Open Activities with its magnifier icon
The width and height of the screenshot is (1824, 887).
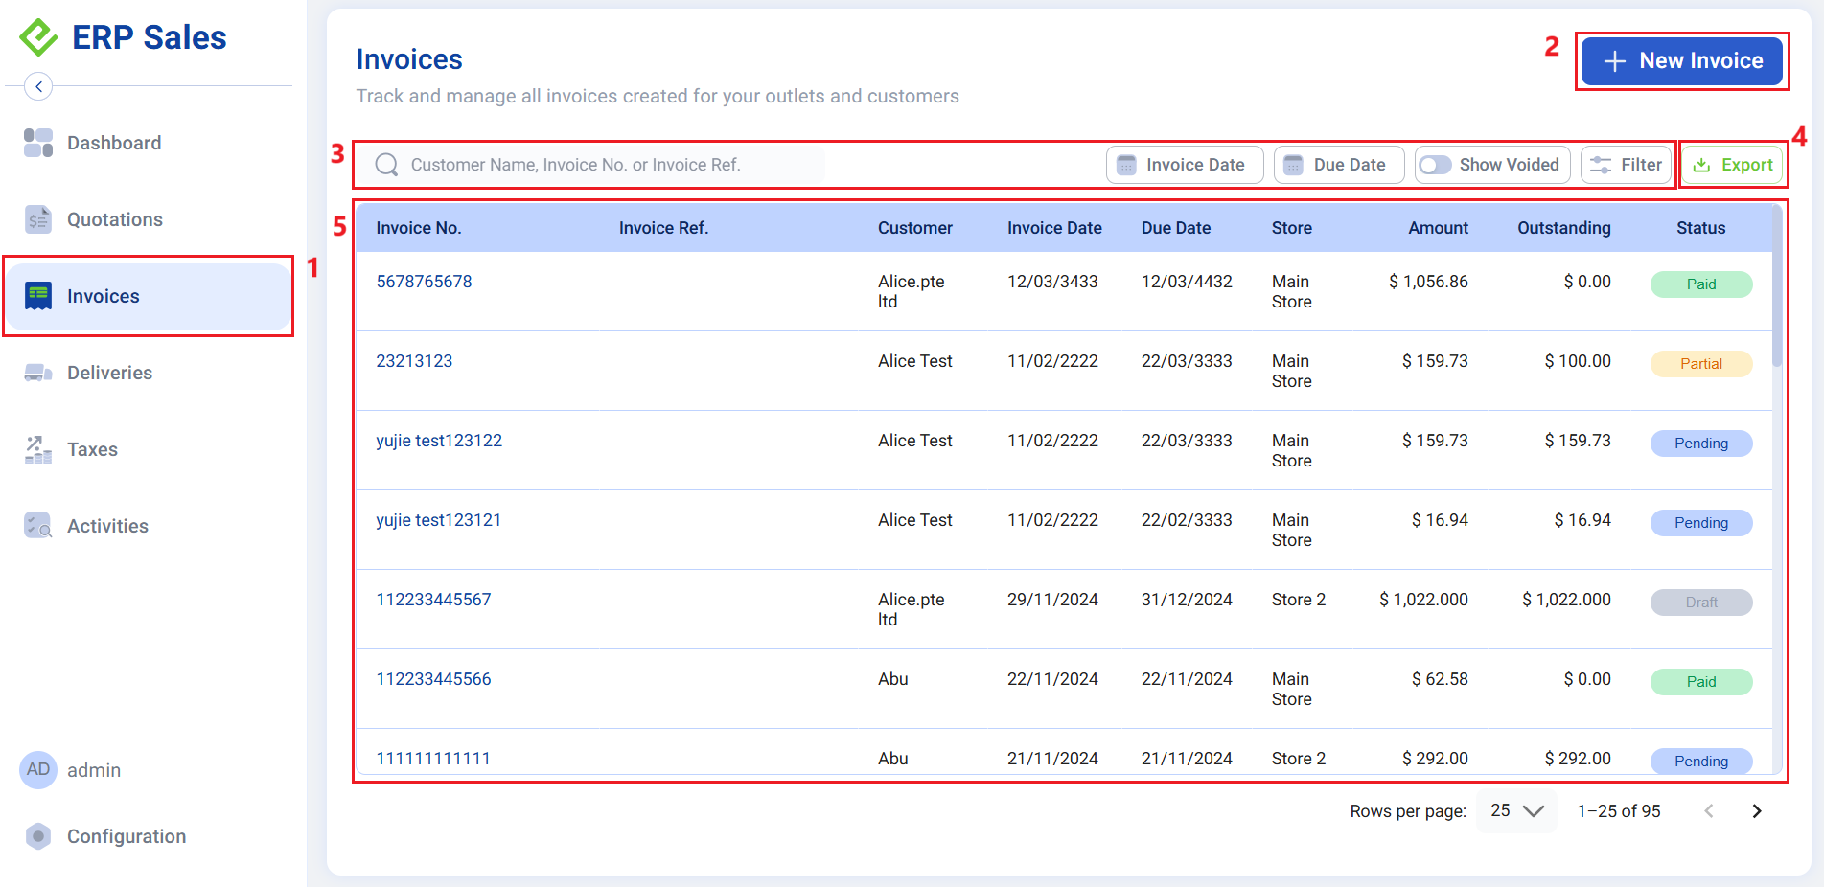(x=37, y=525)
